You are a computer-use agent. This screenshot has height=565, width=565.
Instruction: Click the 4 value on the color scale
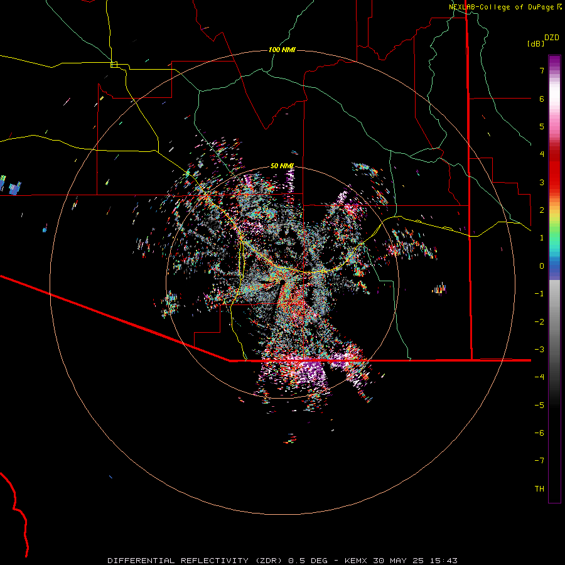(x=542, y=154)
